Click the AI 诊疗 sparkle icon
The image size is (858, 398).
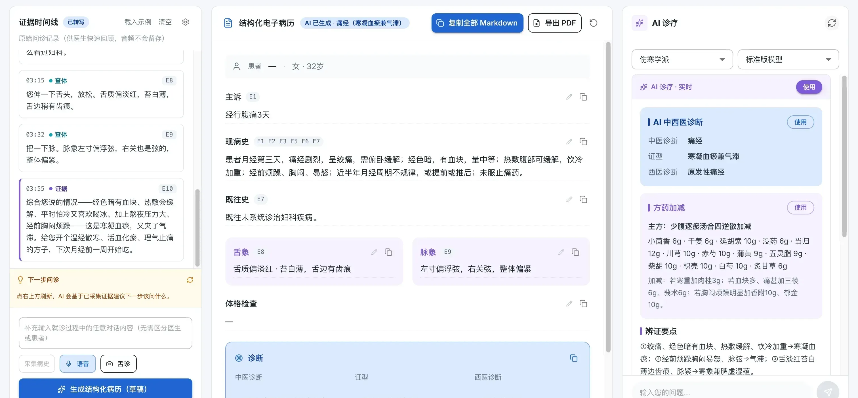pyautogui.click(x=639, y=23)
